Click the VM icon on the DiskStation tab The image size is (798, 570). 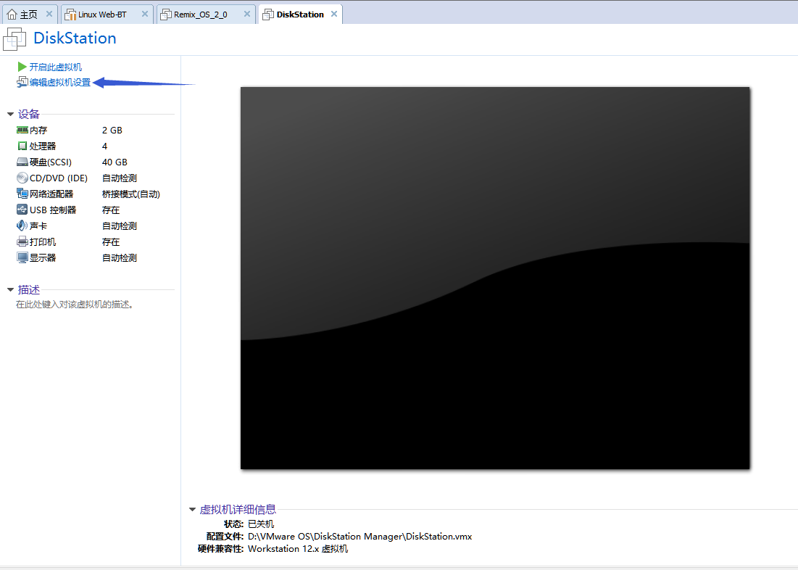click(267, 15)
